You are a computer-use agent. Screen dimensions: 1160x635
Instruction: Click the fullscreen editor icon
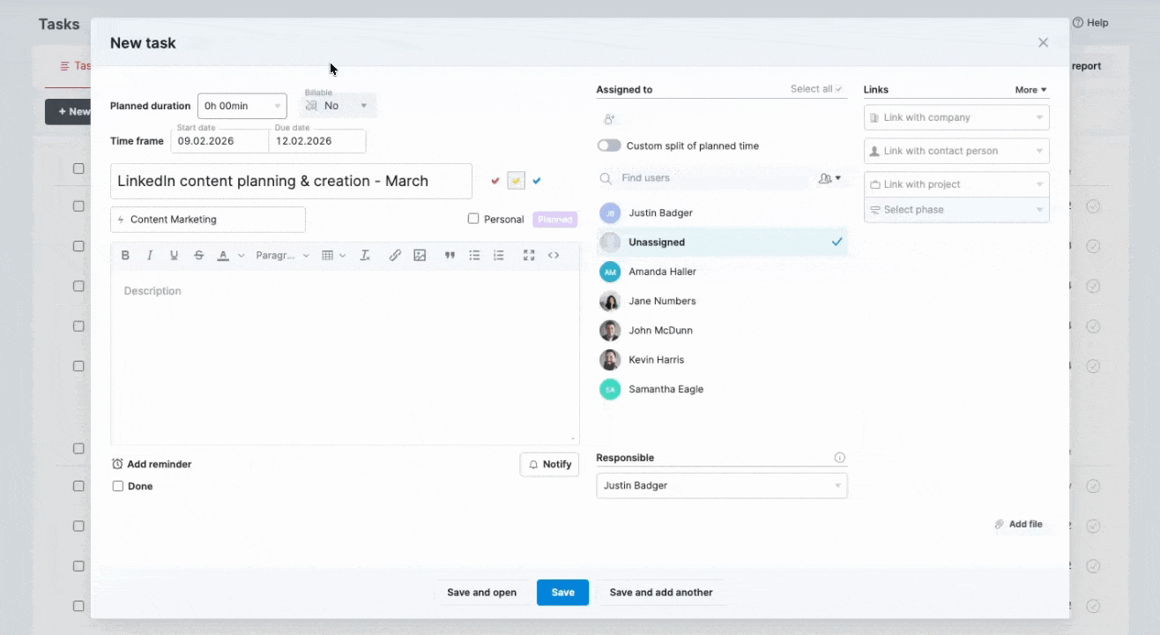click(x=529, y=256)
